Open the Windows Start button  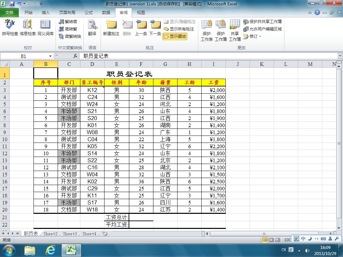9,250
